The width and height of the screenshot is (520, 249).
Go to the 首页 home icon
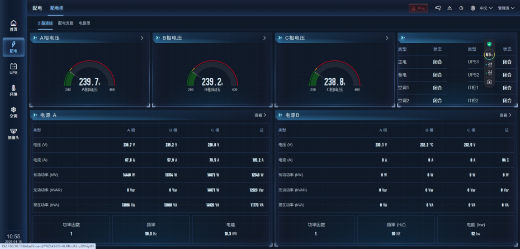[x=13, y=25]
